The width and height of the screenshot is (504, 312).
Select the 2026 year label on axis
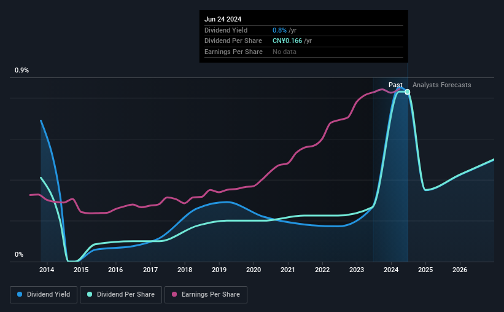pyautogui.click(x=460, y=270)
